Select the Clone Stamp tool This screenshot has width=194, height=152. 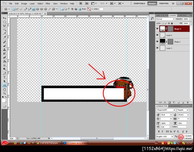coord(5,50)
